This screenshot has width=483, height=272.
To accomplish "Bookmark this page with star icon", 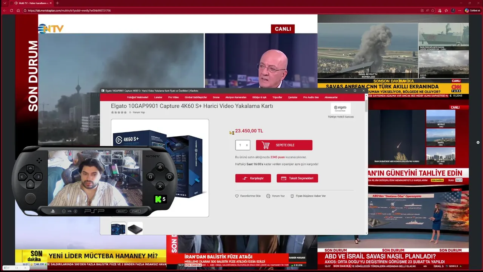I will [433, 11].
